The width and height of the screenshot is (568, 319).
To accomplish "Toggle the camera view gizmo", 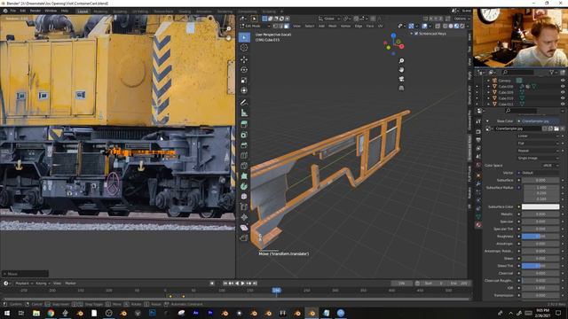I will (401, 79).
